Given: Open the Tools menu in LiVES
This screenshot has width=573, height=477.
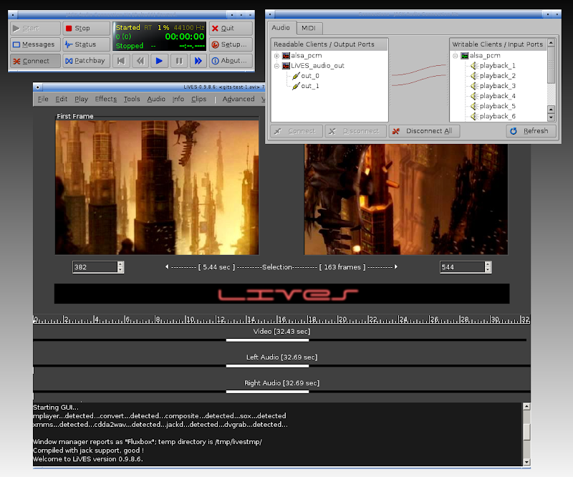Looking at the screenshot, I should (132, 99).
